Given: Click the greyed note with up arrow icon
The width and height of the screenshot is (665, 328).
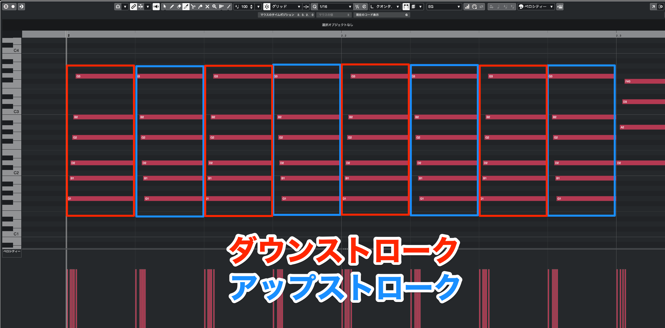Looking at the screenshot, I should (x=512, y=7).
